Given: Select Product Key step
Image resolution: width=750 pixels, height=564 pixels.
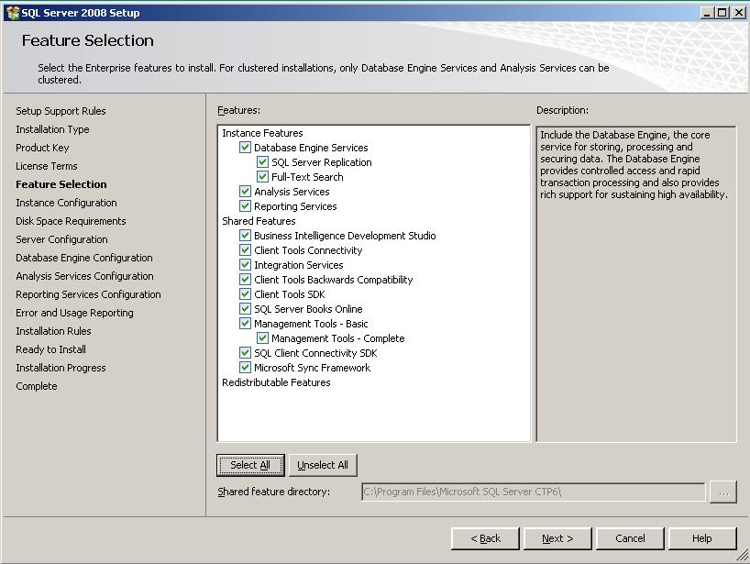Looking at the screenshot, I should click(x=42, y=148).
